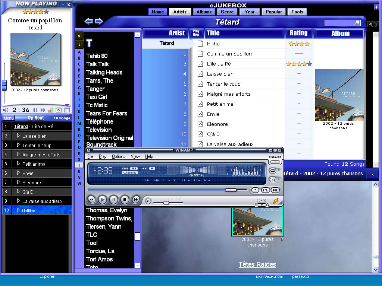
Task: Switch to the Genre tab
Action: pyautogui.click(x=227, y=12)
